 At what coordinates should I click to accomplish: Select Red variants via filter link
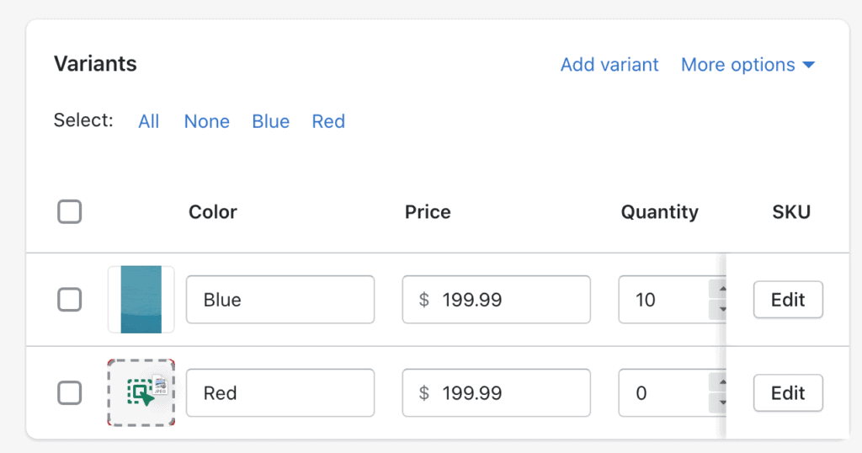[328, 121]
